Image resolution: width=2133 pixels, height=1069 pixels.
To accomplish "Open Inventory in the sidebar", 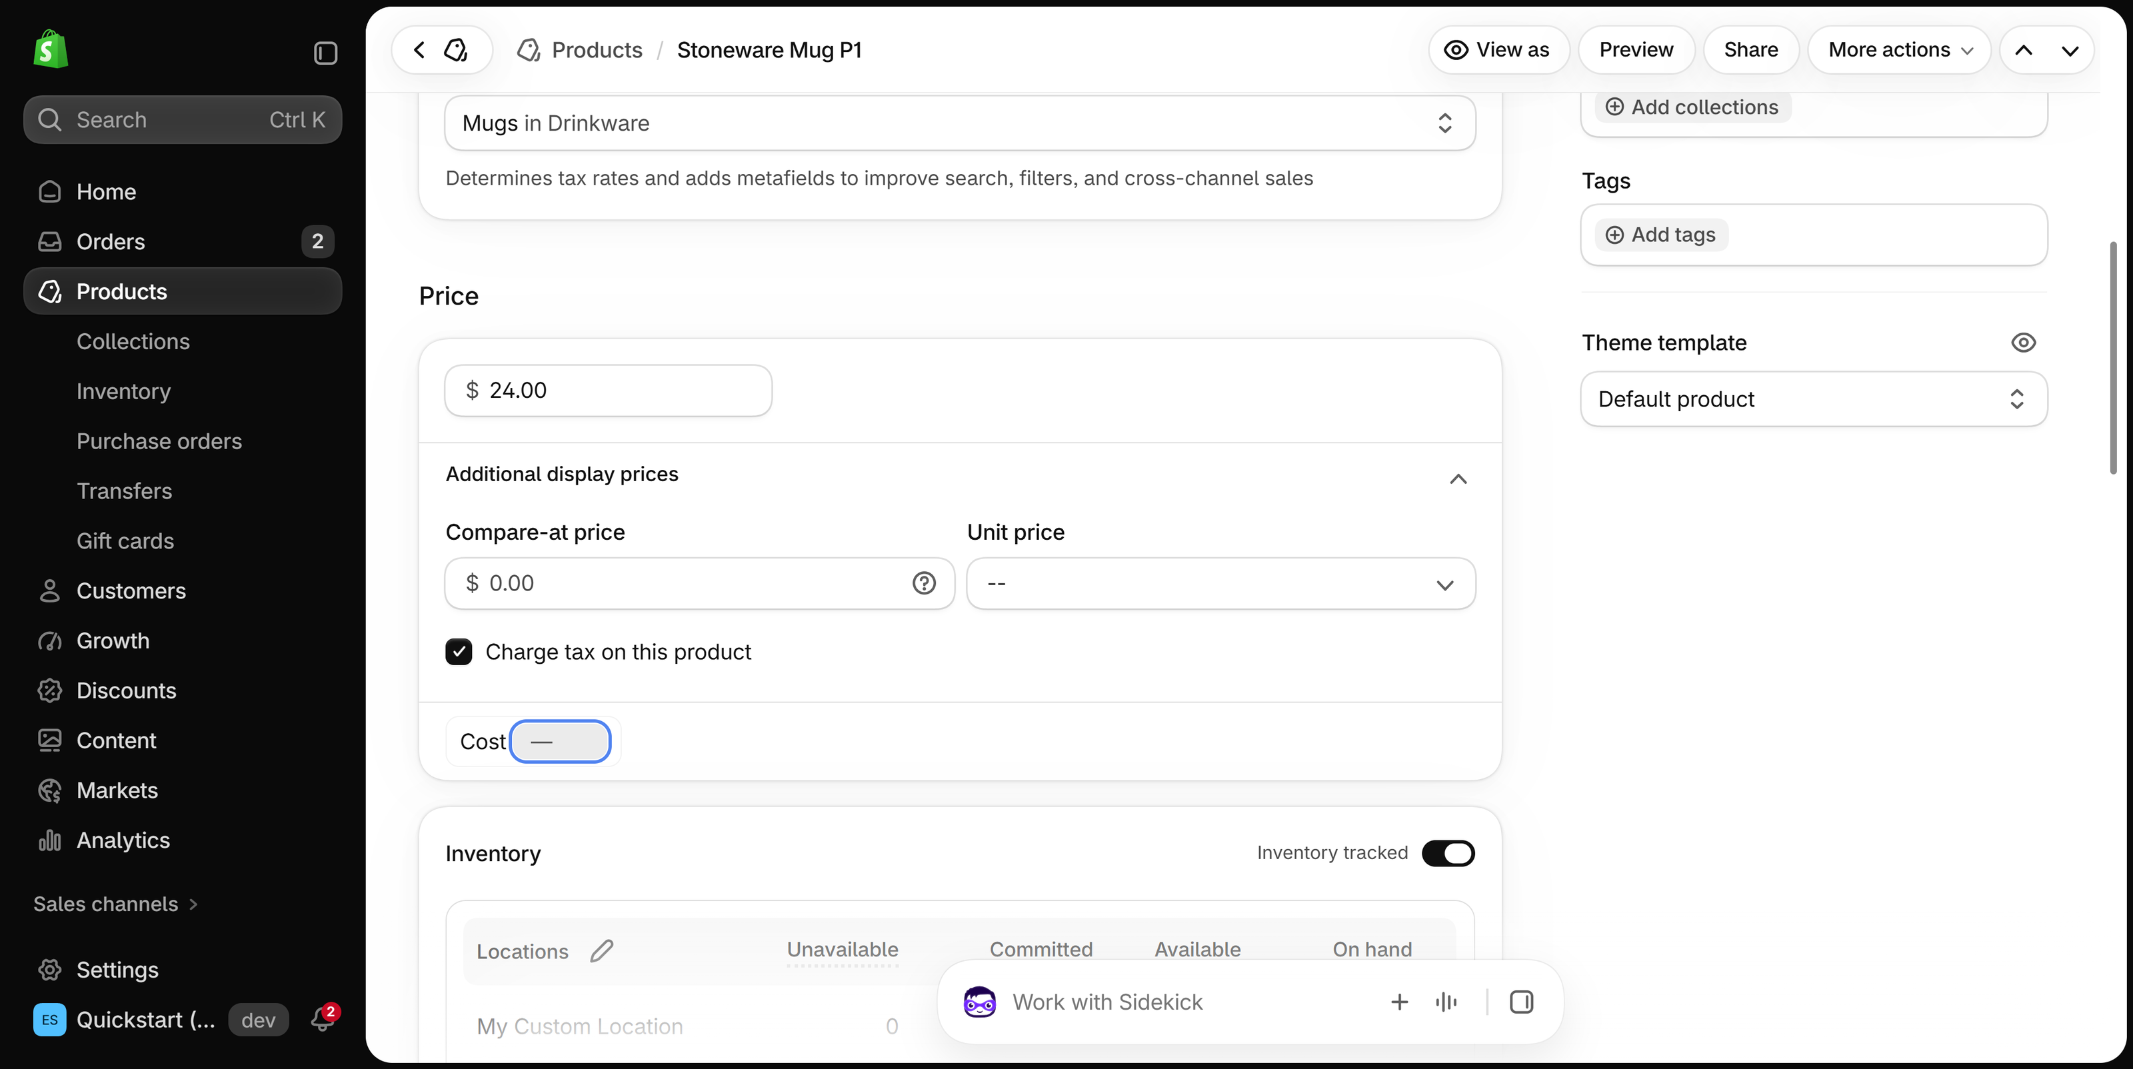I will coord(124,392).
